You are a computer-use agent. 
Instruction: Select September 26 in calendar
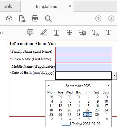[x=60, y=115]
